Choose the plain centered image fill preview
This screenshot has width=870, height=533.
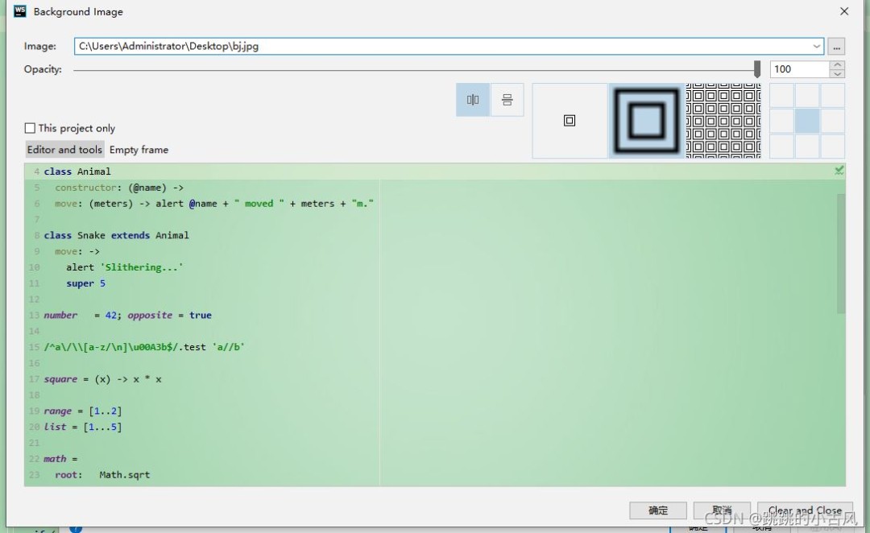coord(570,120)
